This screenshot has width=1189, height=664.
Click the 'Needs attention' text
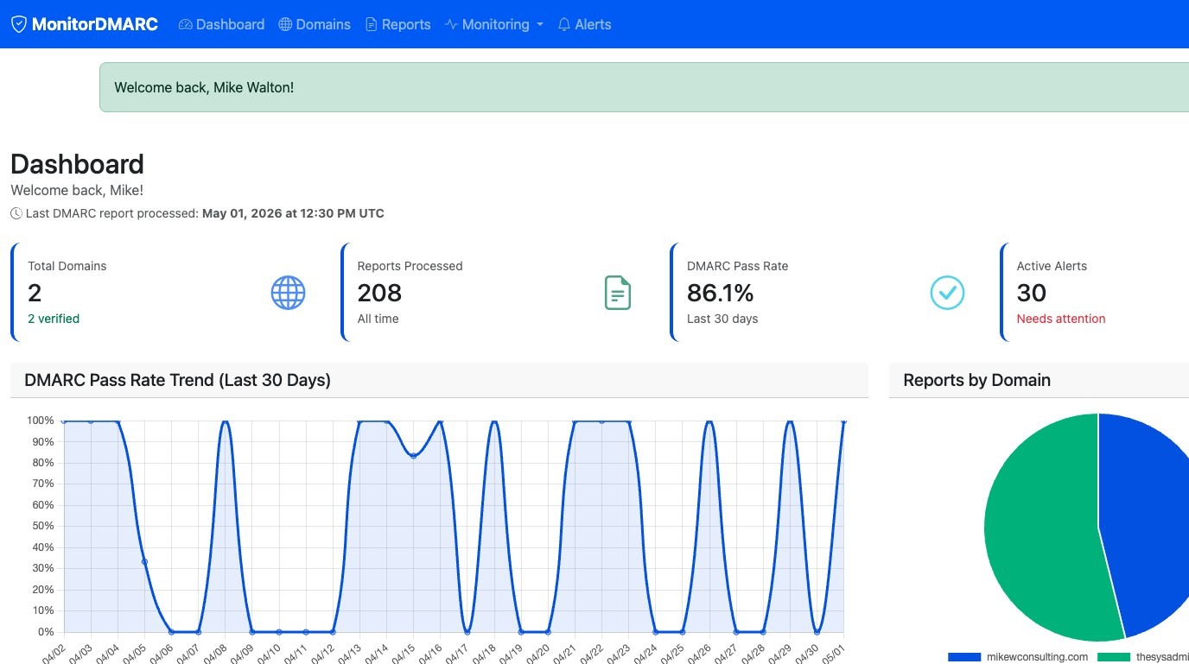pyautogui.click(x=1061, y=319)
